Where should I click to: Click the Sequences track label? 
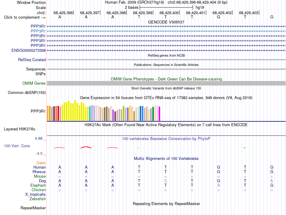tap(36, 69)
